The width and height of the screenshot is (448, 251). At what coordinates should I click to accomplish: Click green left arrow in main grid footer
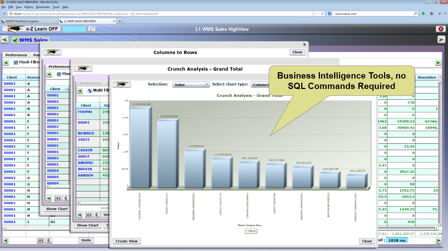[x=5, y=241]
